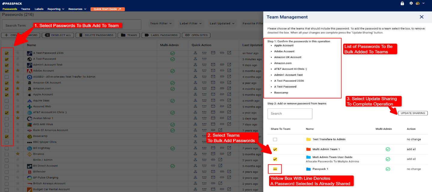Open the Teams page in the navigation
The width and height of the screenshot is (432, 192).
tap(26, 9)
